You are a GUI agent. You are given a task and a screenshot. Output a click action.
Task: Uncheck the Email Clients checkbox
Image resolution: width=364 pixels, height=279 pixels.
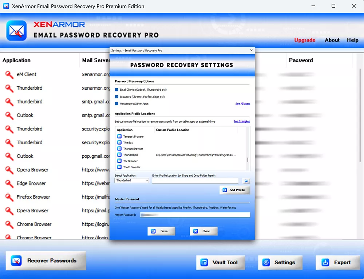116,90
